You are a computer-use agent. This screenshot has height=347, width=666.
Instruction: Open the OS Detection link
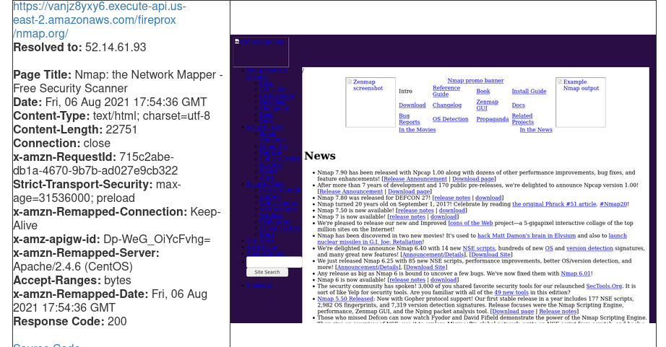tap(450, 119)
